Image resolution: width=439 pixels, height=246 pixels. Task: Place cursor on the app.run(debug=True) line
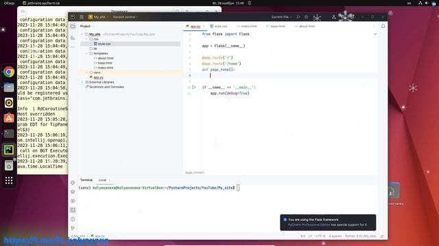pyautogui.click(x=230, y=93)
